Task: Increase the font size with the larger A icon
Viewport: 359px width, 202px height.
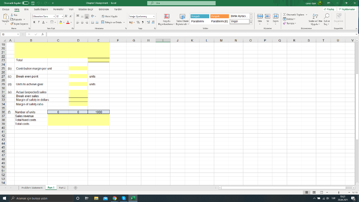Action: [x=66, y=16]
